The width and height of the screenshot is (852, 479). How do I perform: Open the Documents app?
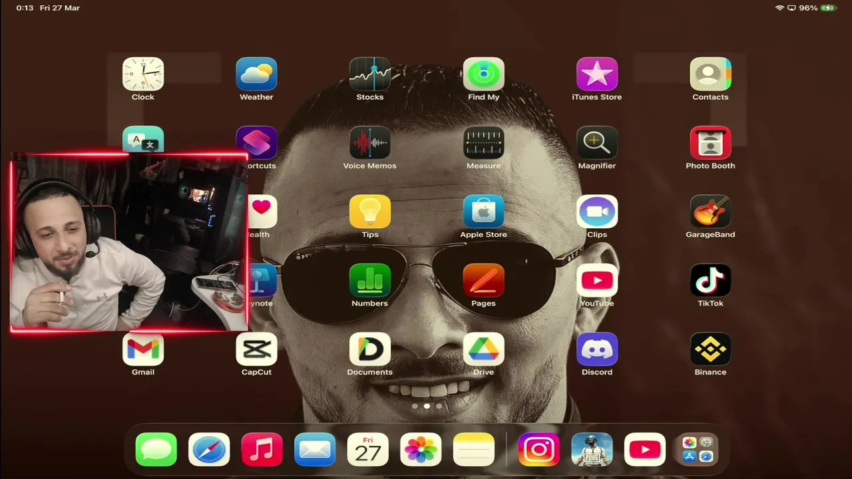click(x=370, y=349)
